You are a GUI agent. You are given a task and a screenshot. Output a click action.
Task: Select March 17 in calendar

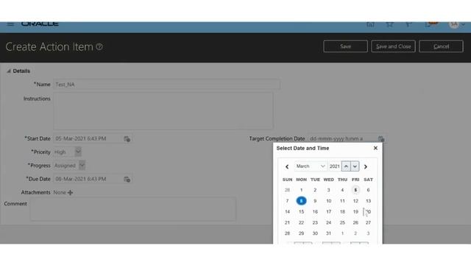click(x=329, y=211)
